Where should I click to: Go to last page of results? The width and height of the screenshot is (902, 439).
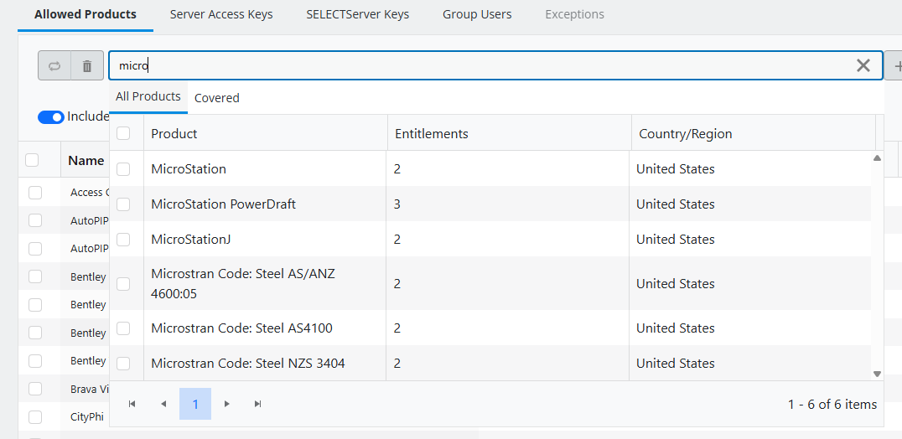(x=258, y=404)
